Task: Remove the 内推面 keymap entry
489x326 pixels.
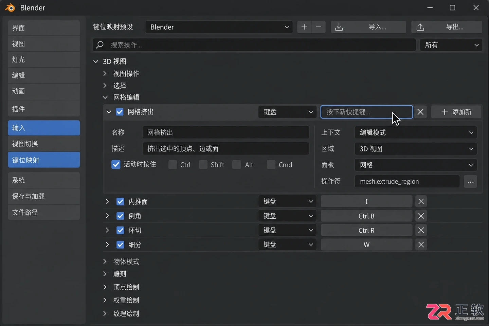Action: click(421, 201)
